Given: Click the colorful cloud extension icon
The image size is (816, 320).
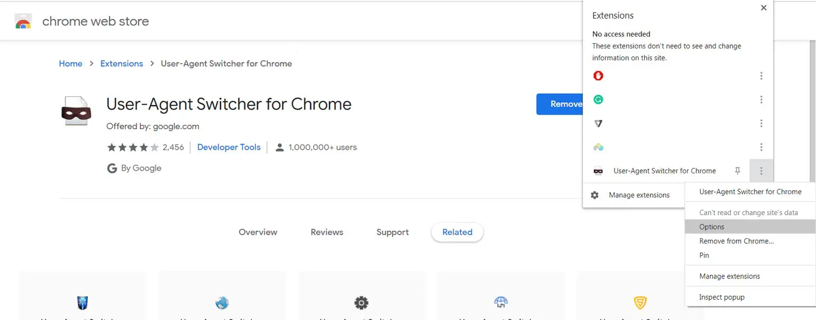Looking at the screenshot, I should pyautogui.click(x=598, y=147).
